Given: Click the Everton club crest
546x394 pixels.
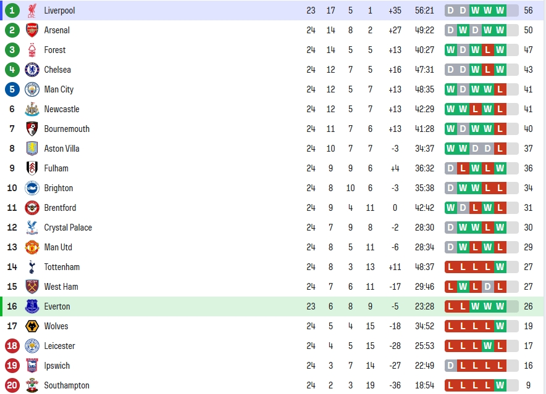Looking at the screenshot, I should pos(32,306).
